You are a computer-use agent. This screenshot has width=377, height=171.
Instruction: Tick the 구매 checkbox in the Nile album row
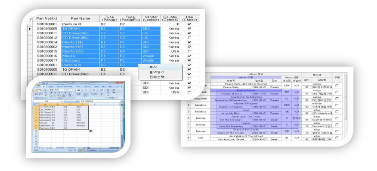(x=337, y=138)
